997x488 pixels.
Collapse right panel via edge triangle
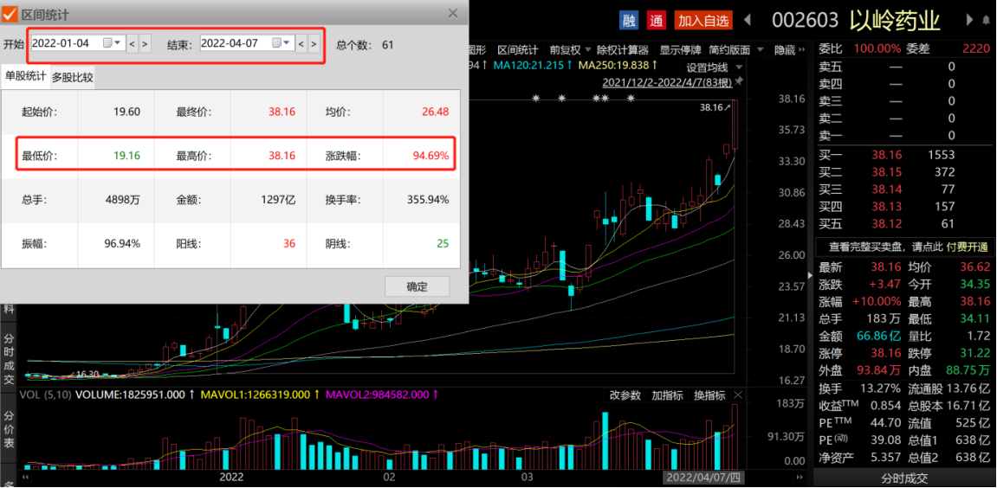(810, 275)
